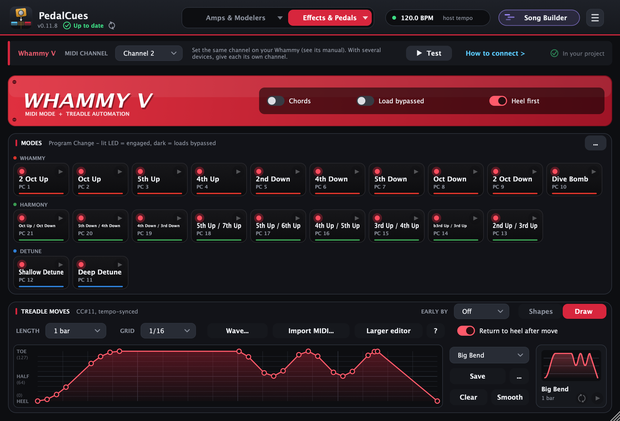Open the How to connect link
Image resolution: width=620 pixels, height=421 pixels.
tap(495, 53)
